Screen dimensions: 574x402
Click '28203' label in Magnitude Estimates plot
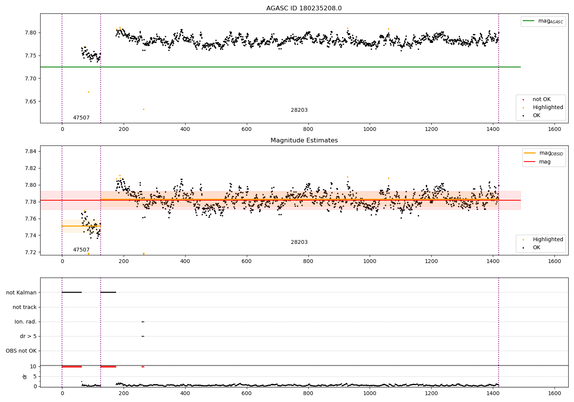click(299, 242)
